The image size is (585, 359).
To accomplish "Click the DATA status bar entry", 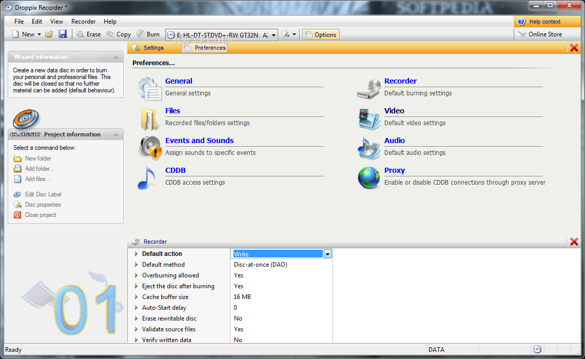I will point(436,350).
